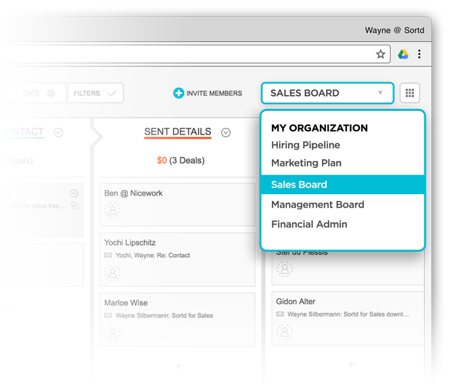Open the browser three-dot menu

(x=420, y=54)
